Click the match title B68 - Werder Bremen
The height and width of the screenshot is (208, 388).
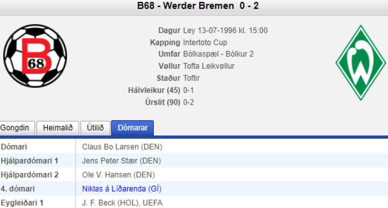pos(198,6)
